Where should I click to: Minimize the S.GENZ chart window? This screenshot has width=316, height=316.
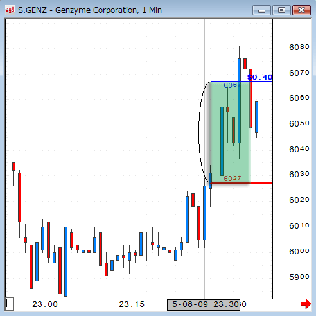pos(261,10)
